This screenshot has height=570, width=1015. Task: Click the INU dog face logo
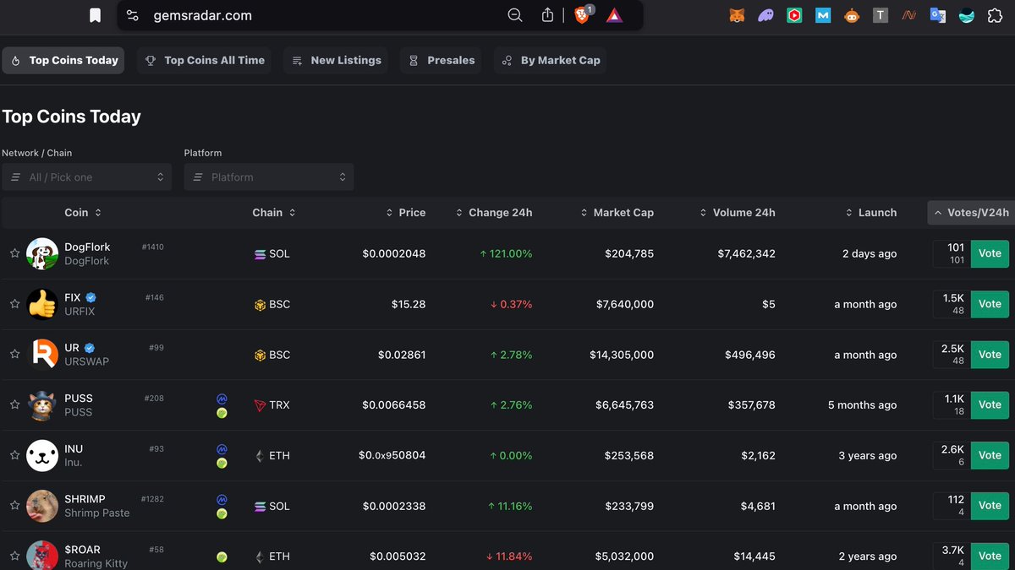[42, 455]
